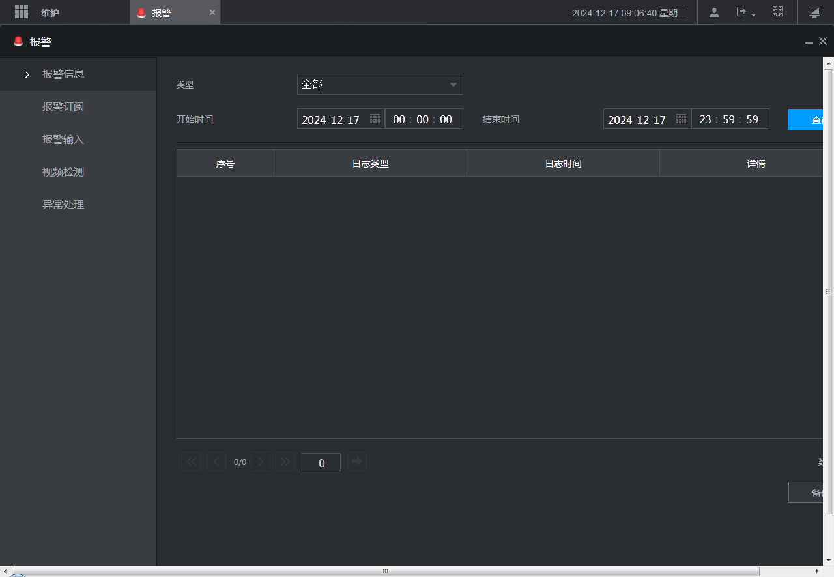834x577 pixels.
Task: Go to previous page of results
Action: [216, 462]
